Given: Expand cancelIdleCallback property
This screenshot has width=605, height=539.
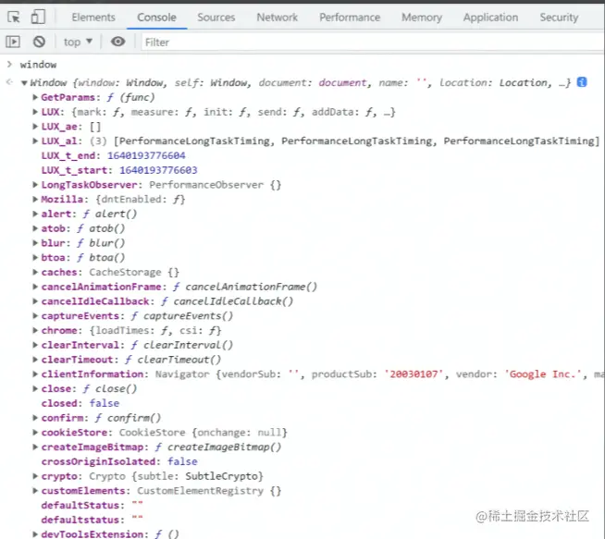Looking at the screenshot, I should pos(35,301).
